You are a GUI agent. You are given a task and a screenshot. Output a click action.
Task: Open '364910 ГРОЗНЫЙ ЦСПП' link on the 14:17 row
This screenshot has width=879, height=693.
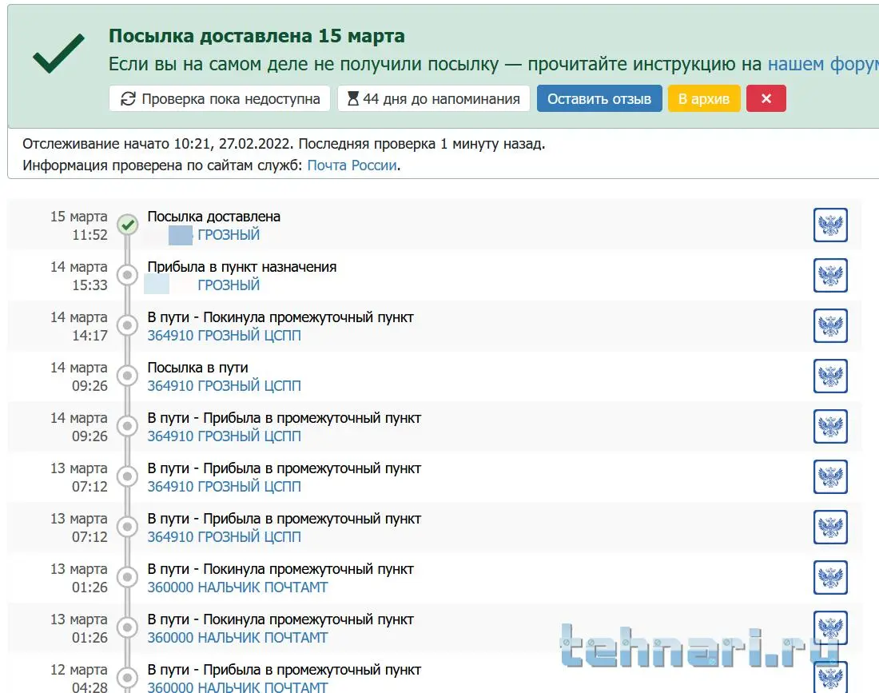(x=225, y=335)
